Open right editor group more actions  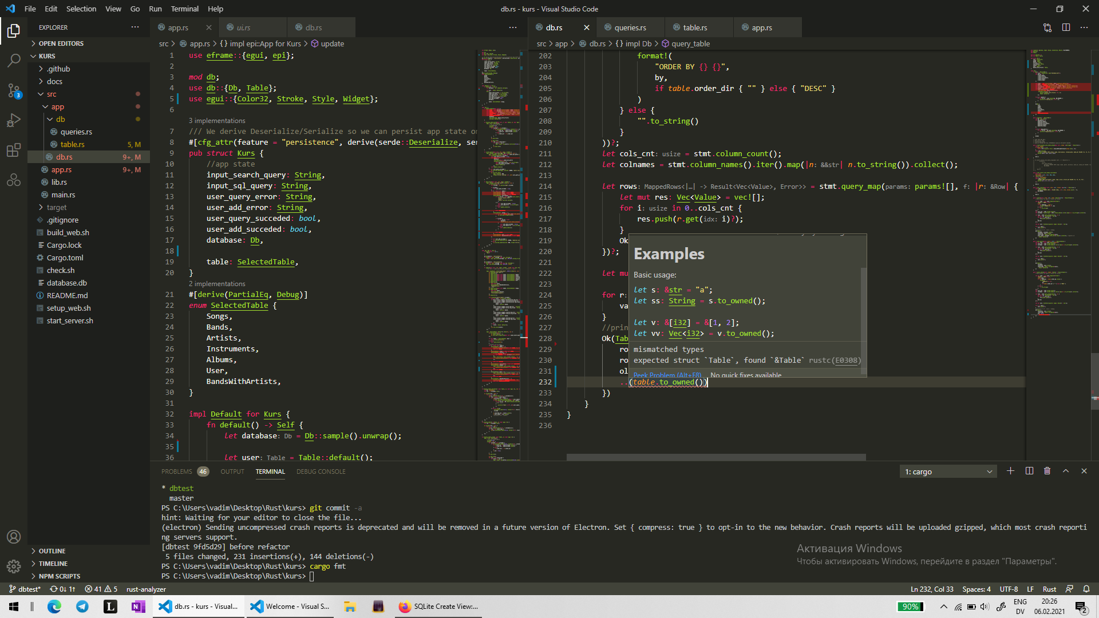tap(1084, 27)
